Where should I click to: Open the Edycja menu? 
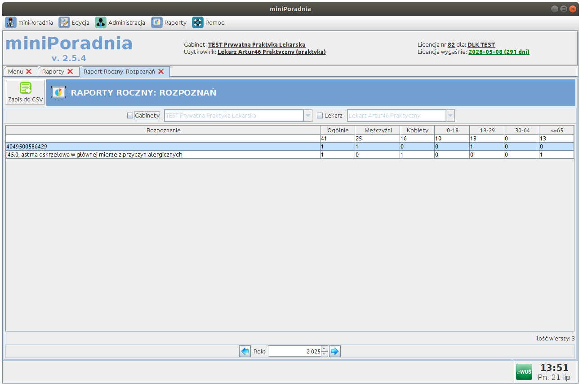coord(75,22)
